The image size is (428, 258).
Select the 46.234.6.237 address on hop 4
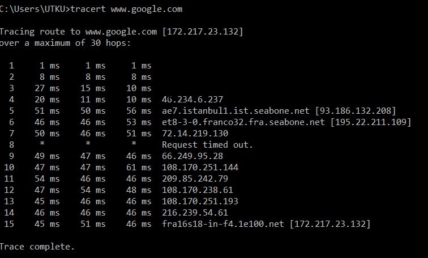point(192,99)
